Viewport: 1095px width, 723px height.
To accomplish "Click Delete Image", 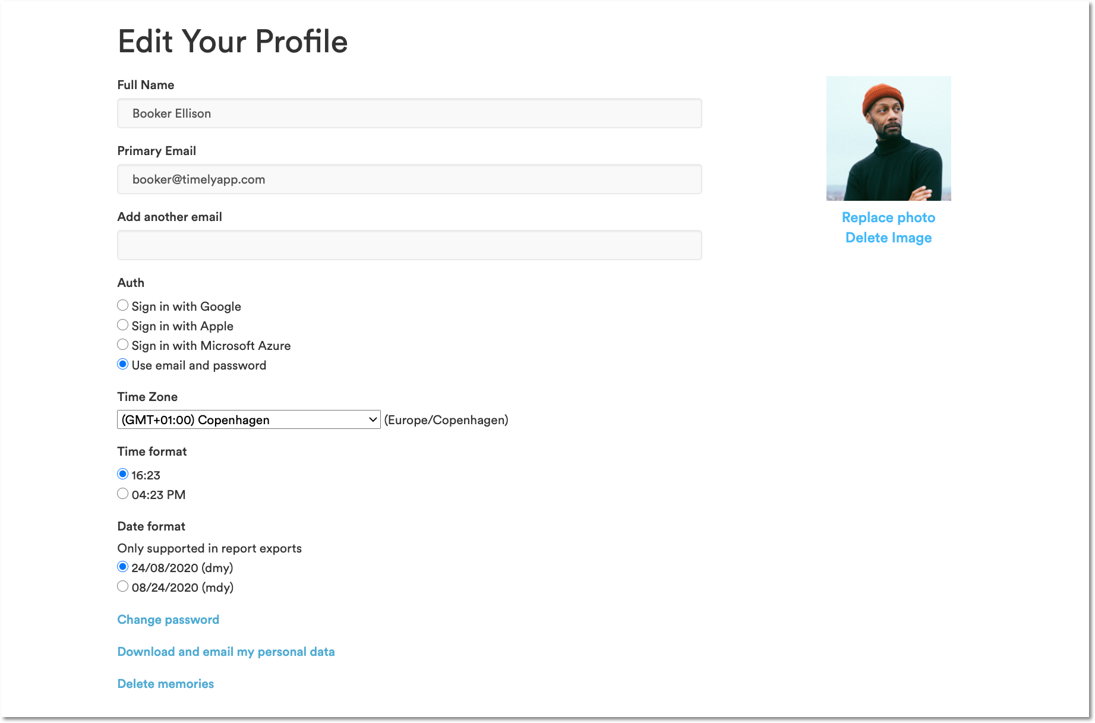I will tap(888, 237).
